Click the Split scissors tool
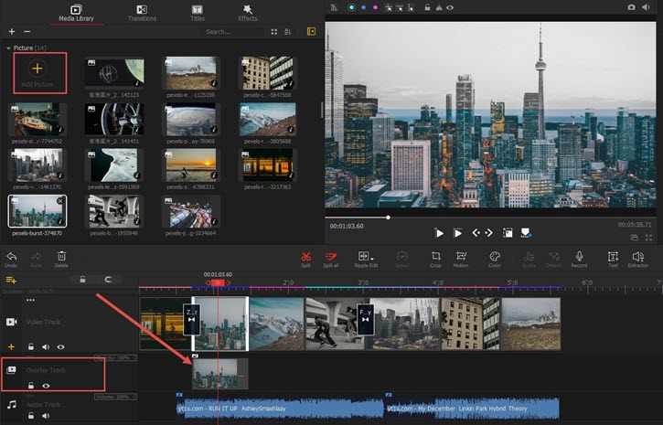The height and width of the screenshot is (425, 663). 305,256
